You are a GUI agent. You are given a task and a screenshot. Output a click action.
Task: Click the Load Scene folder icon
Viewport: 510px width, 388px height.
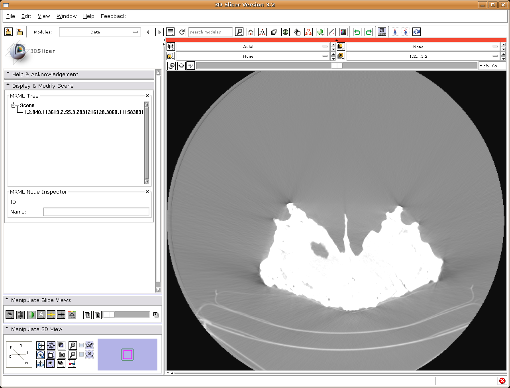click(9, 32)
